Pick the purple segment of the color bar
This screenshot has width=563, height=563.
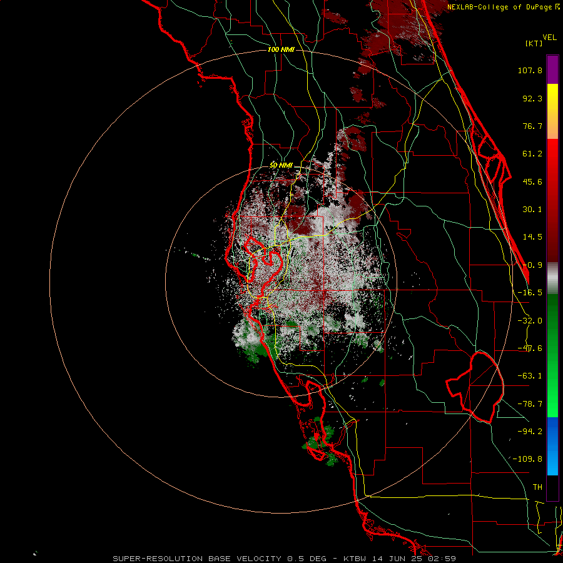click(552, 69)
